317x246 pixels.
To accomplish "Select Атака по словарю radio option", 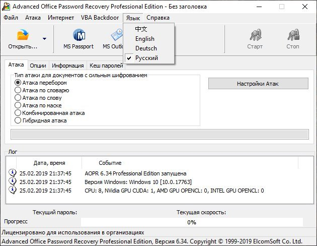I will (x=18, y=90).
